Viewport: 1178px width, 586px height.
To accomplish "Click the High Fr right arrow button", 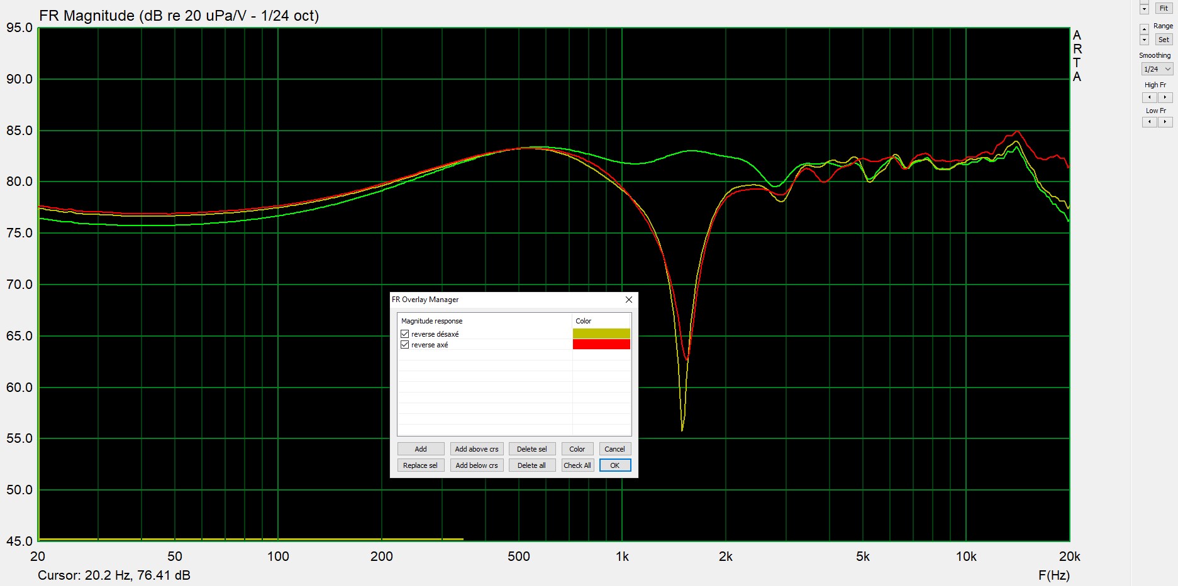I will [1165, 97].
